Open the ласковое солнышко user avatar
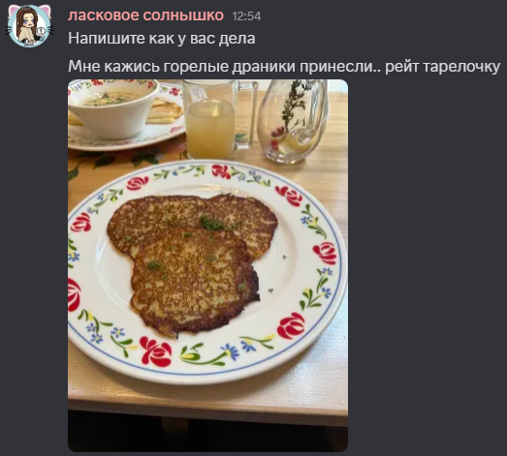The image size is (507, 456). point(29,26)
